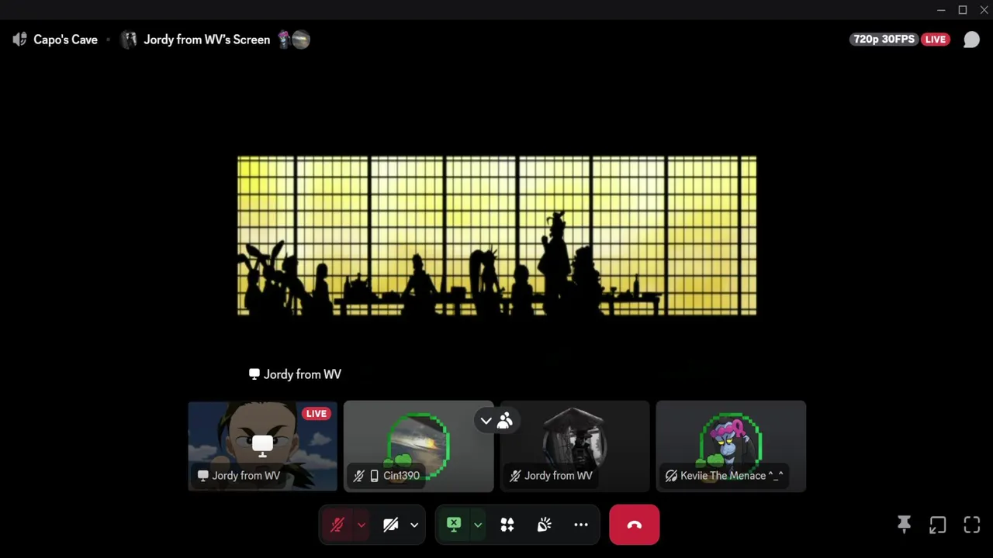Maximize the Discord window
The width and height of the screenshot is (993, 558).
(963, 10)
